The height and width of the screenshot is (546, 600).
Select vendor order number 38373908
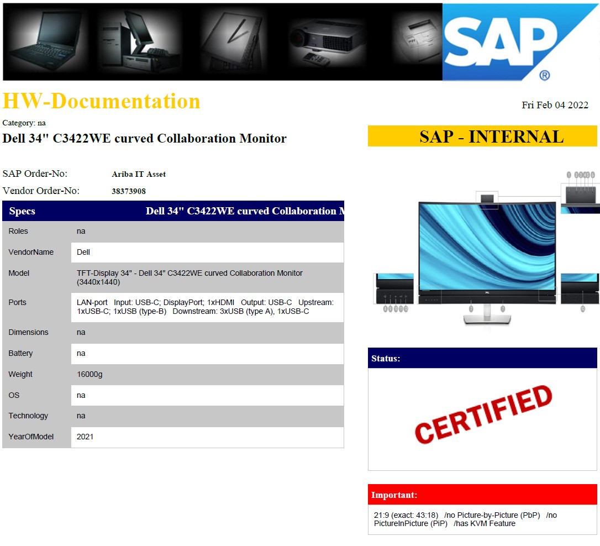tap(129, 191)
